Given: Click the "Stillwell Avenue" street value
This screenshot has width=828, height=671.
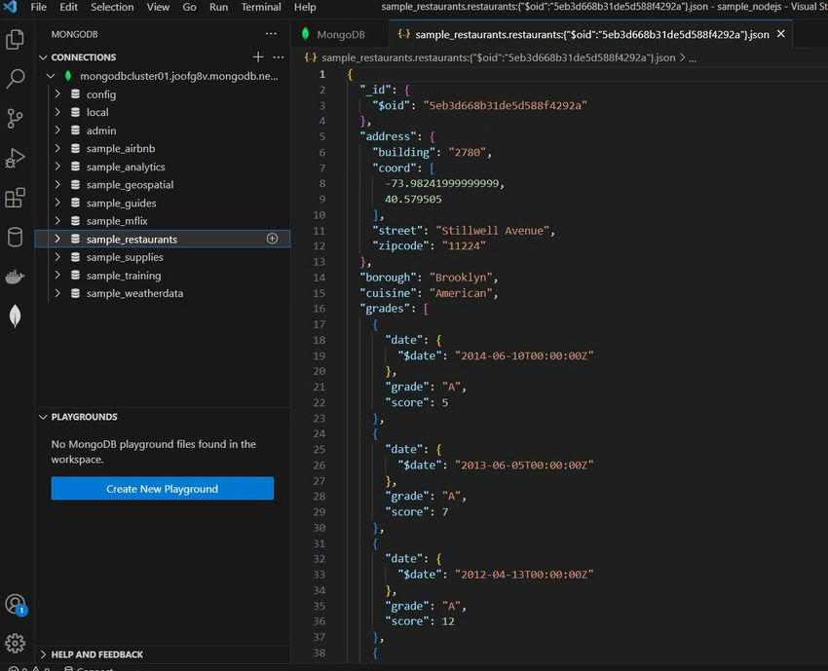Looking at the screenshot, I should point(492,230).
